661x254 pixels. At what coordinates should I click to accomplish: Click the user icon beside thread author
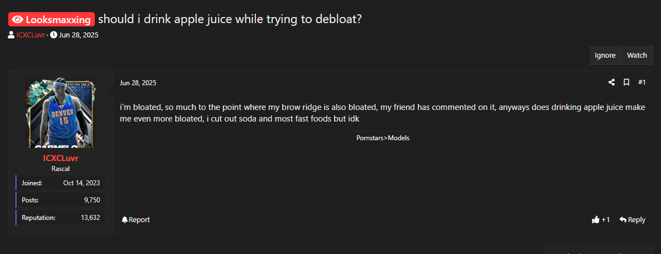click(12, 35)
